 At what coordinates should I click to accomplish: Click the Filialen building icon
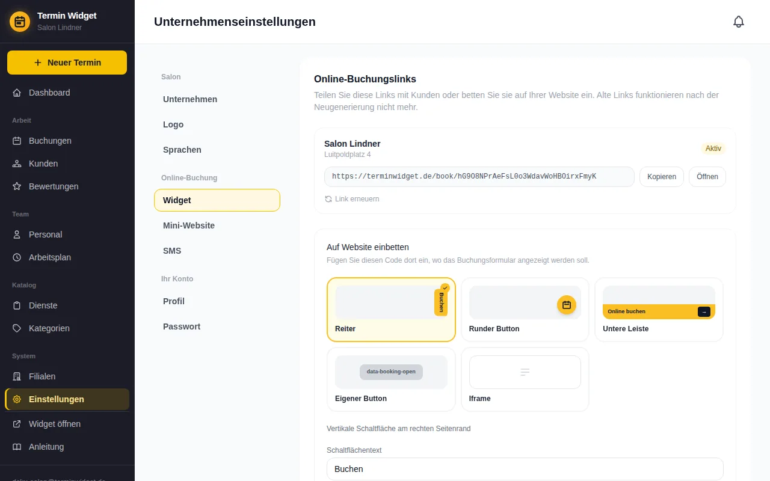[17, 376]
